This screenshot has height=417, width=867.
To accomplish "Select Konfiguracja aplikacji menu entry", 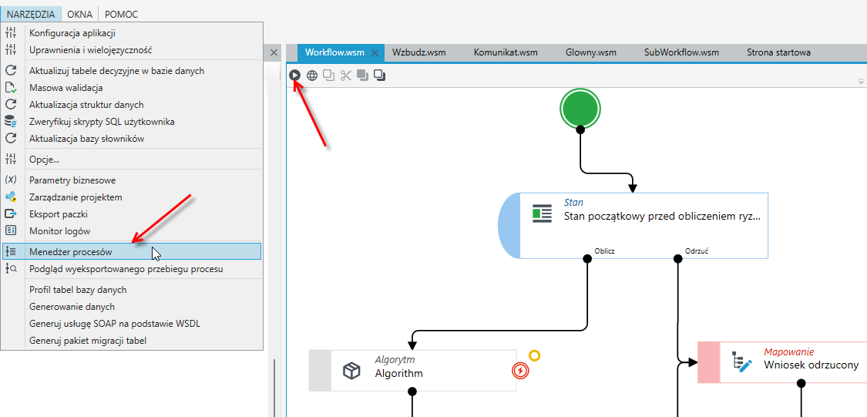I will (132, 33).
